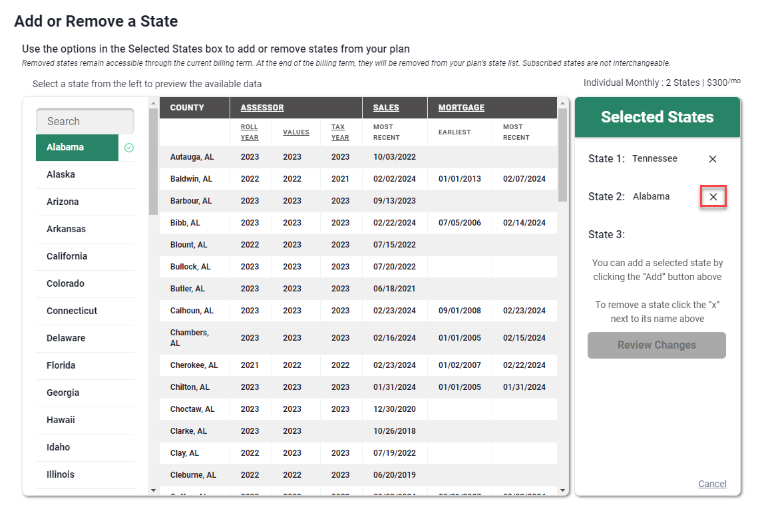Image resolution: width=762 pixels, height=509 pixels.
Task: Pick Georgia from the state list
Action: [63, 393]
